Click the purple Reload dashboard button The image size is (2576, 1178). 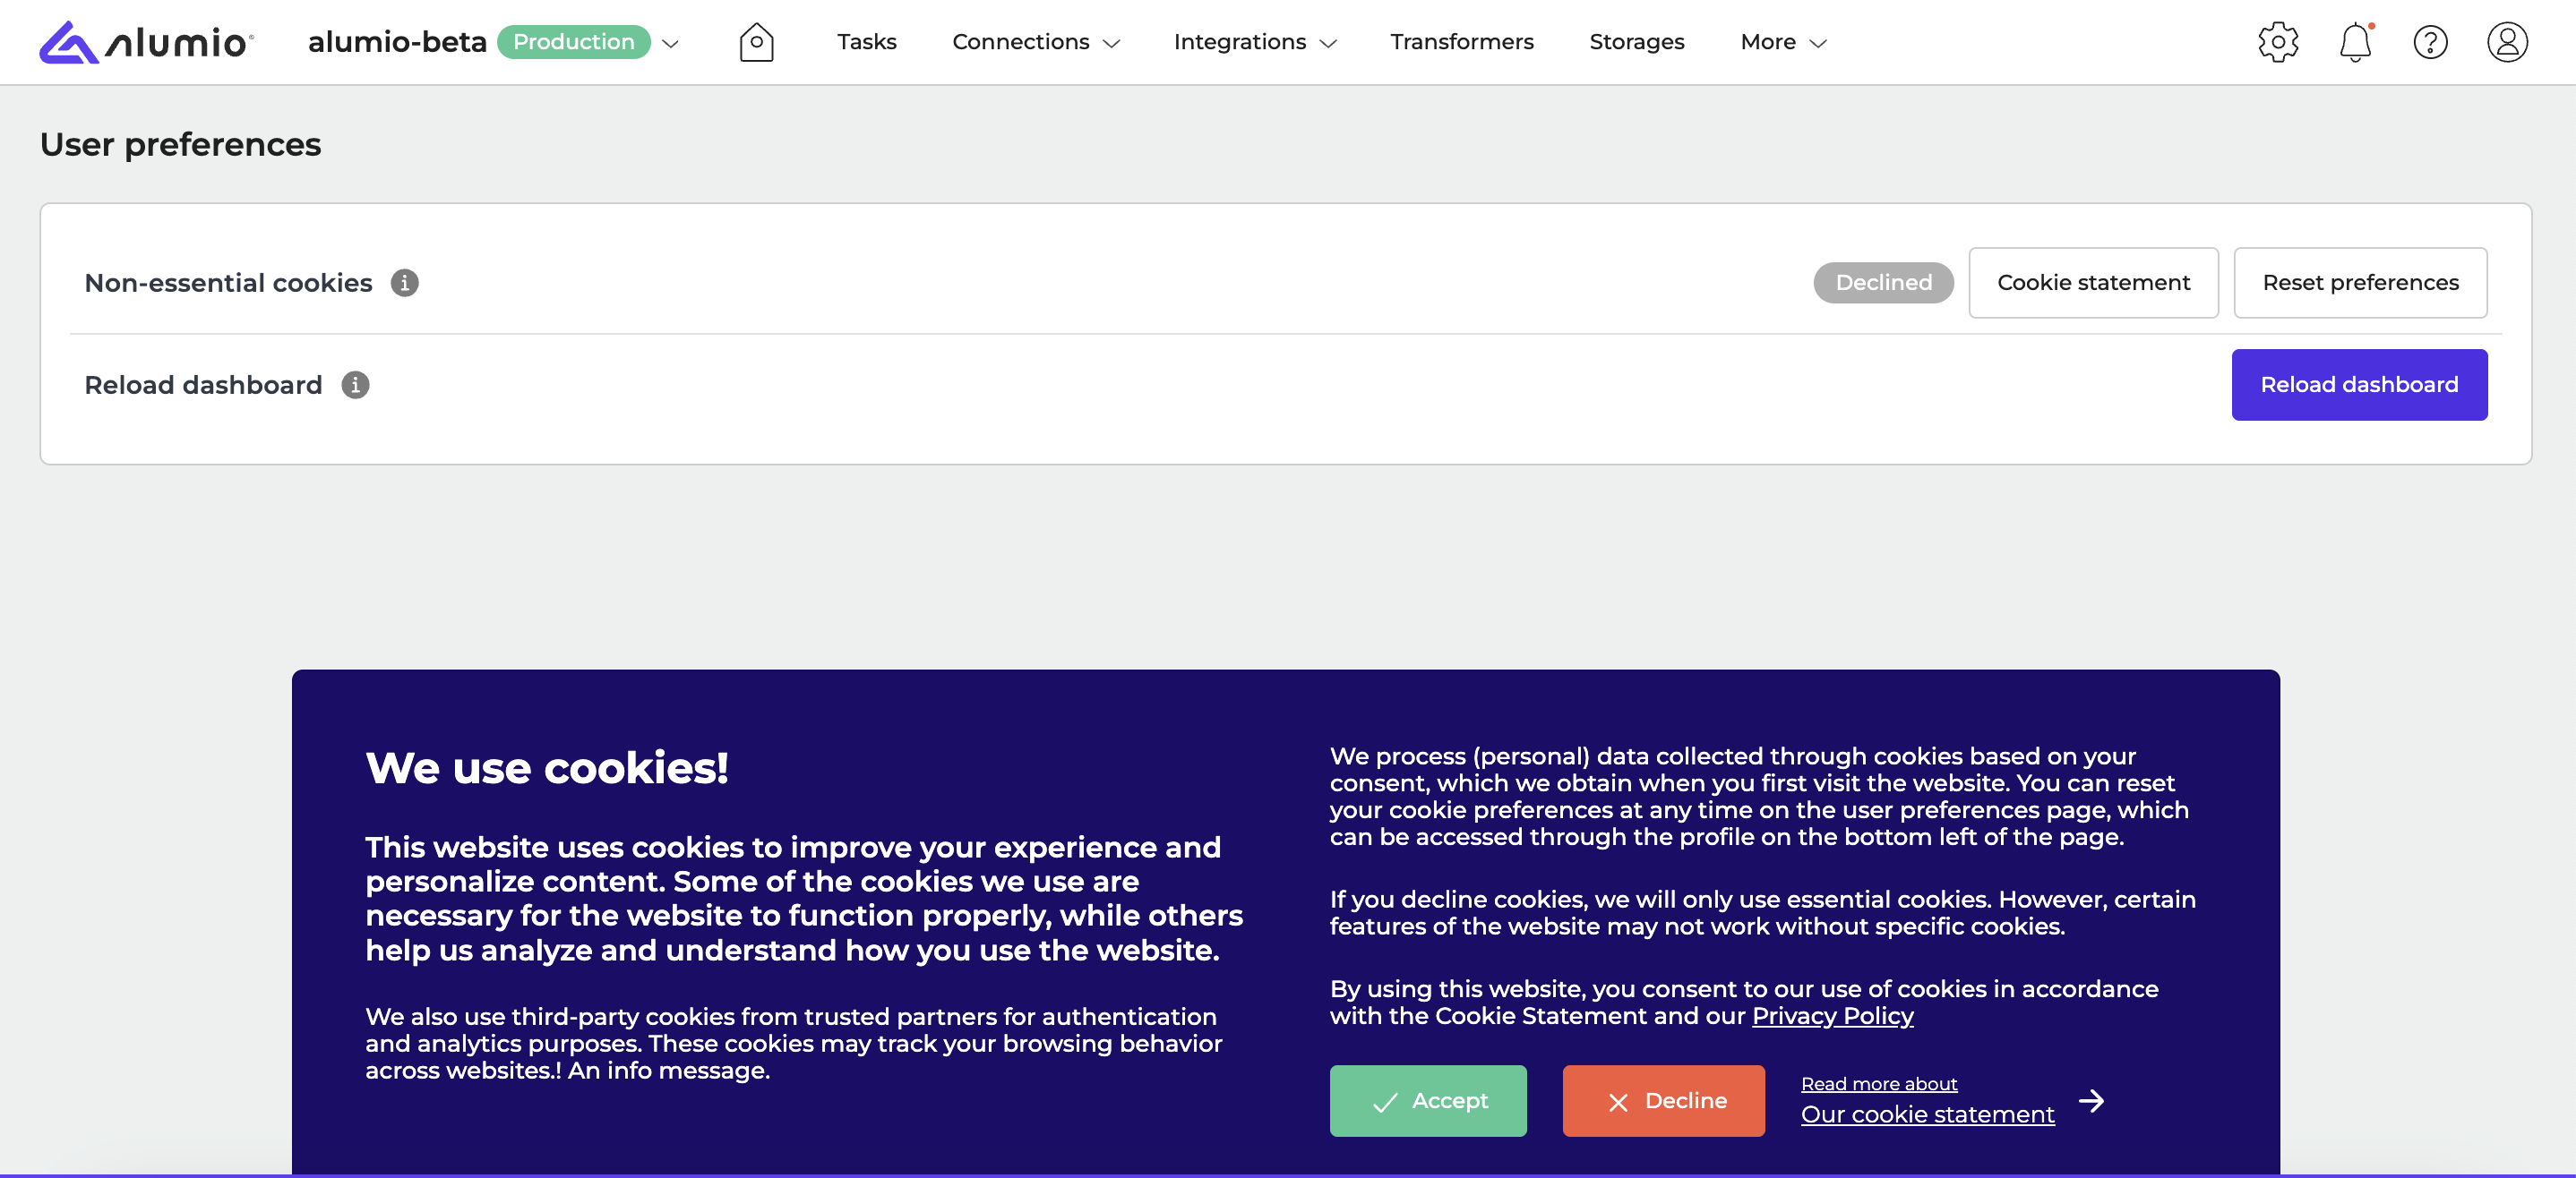coord(2359,385)
